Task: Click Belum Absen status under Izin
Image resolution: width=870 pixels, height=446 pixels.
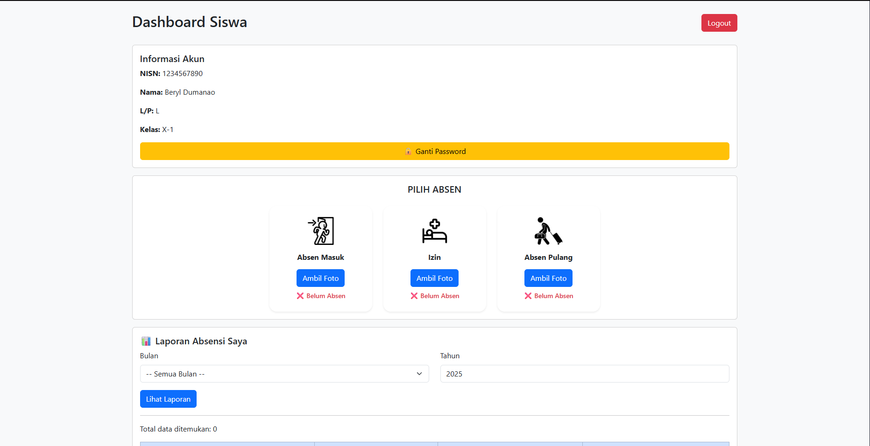Action: pos(439,296)
